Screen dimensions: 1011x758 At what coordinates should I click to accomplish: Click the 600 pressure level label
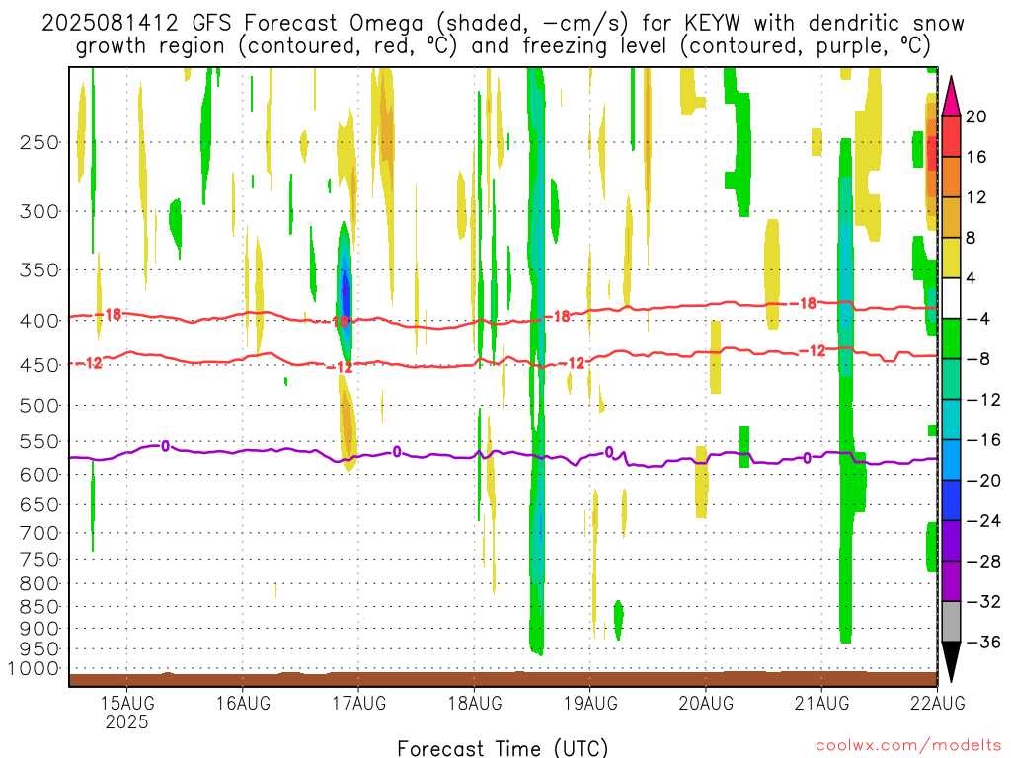click(39, 475)
